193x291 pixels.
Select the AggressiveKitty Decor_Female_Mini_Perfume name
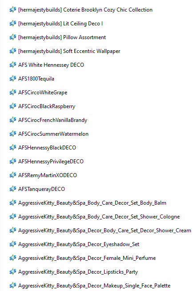pyautogui.click(x=87, y=258)
